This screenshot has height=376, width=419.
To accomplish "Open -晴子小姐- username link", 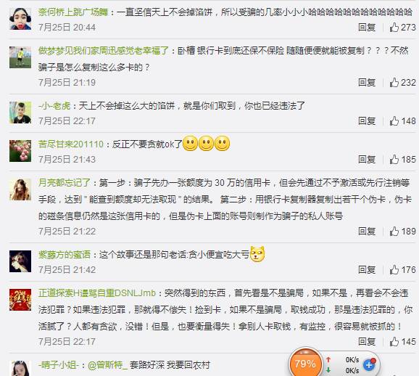I will [x=59, y=365].
